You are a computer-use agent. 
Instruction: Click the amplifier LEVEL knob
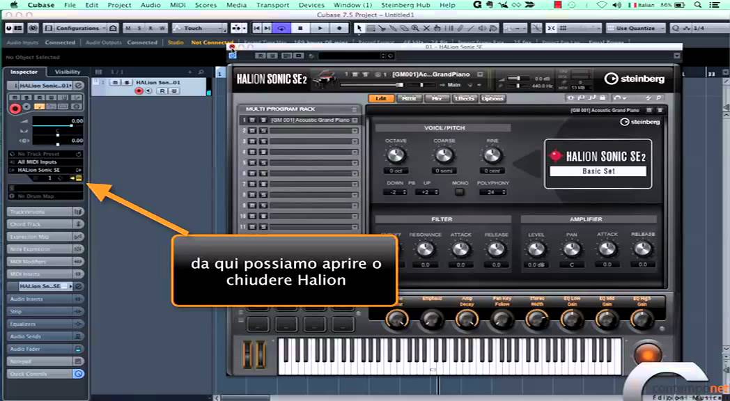click(x=536, y=249)
